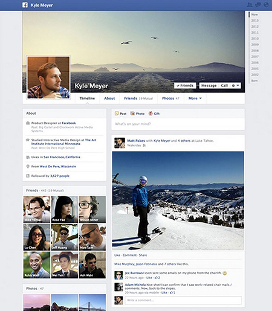Viewport: 272px width, 311px height.
Task: Open Adam Michela commenter name
Action: (x=135, y=284)
